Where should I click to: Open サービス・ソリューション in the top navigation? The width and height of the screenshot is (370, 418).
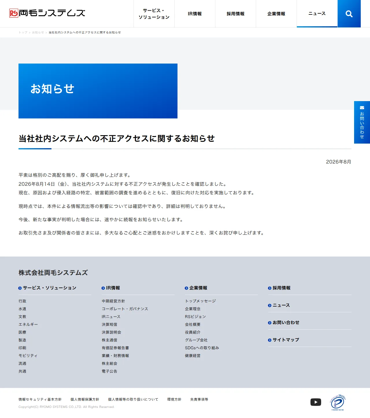[154, 14]
